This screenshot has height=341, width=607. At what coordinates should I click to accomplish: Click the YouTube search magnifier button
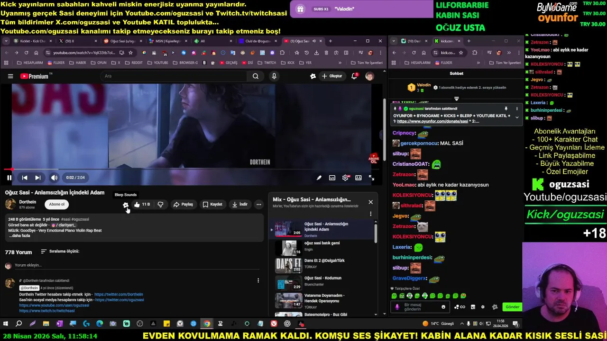[256, 76]
